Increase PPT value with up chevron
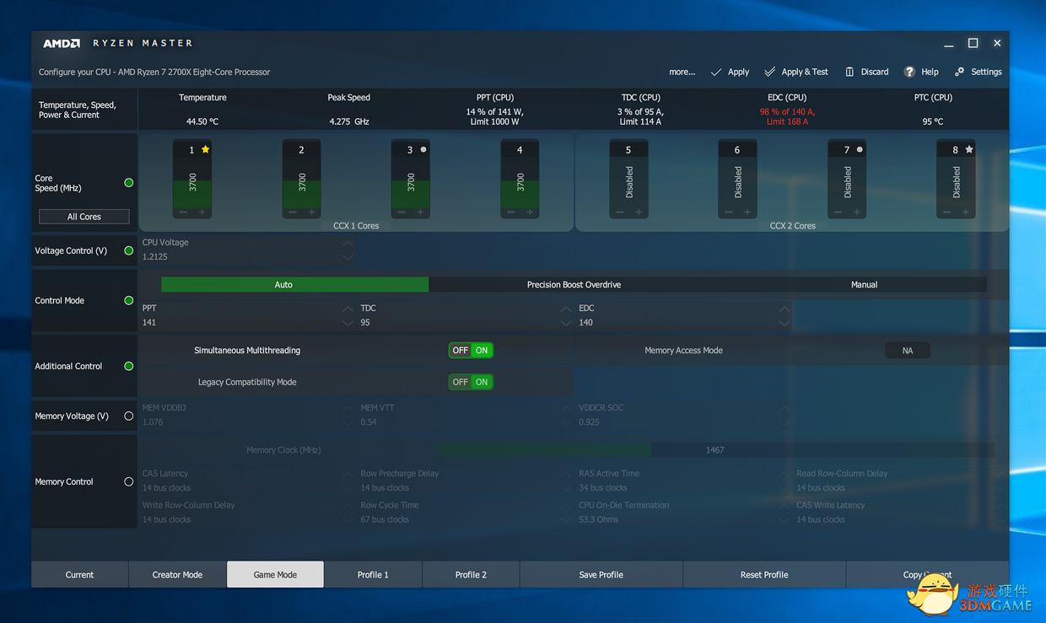Image resolution: width=1046 pixels, height=623 pixels. 348,309
